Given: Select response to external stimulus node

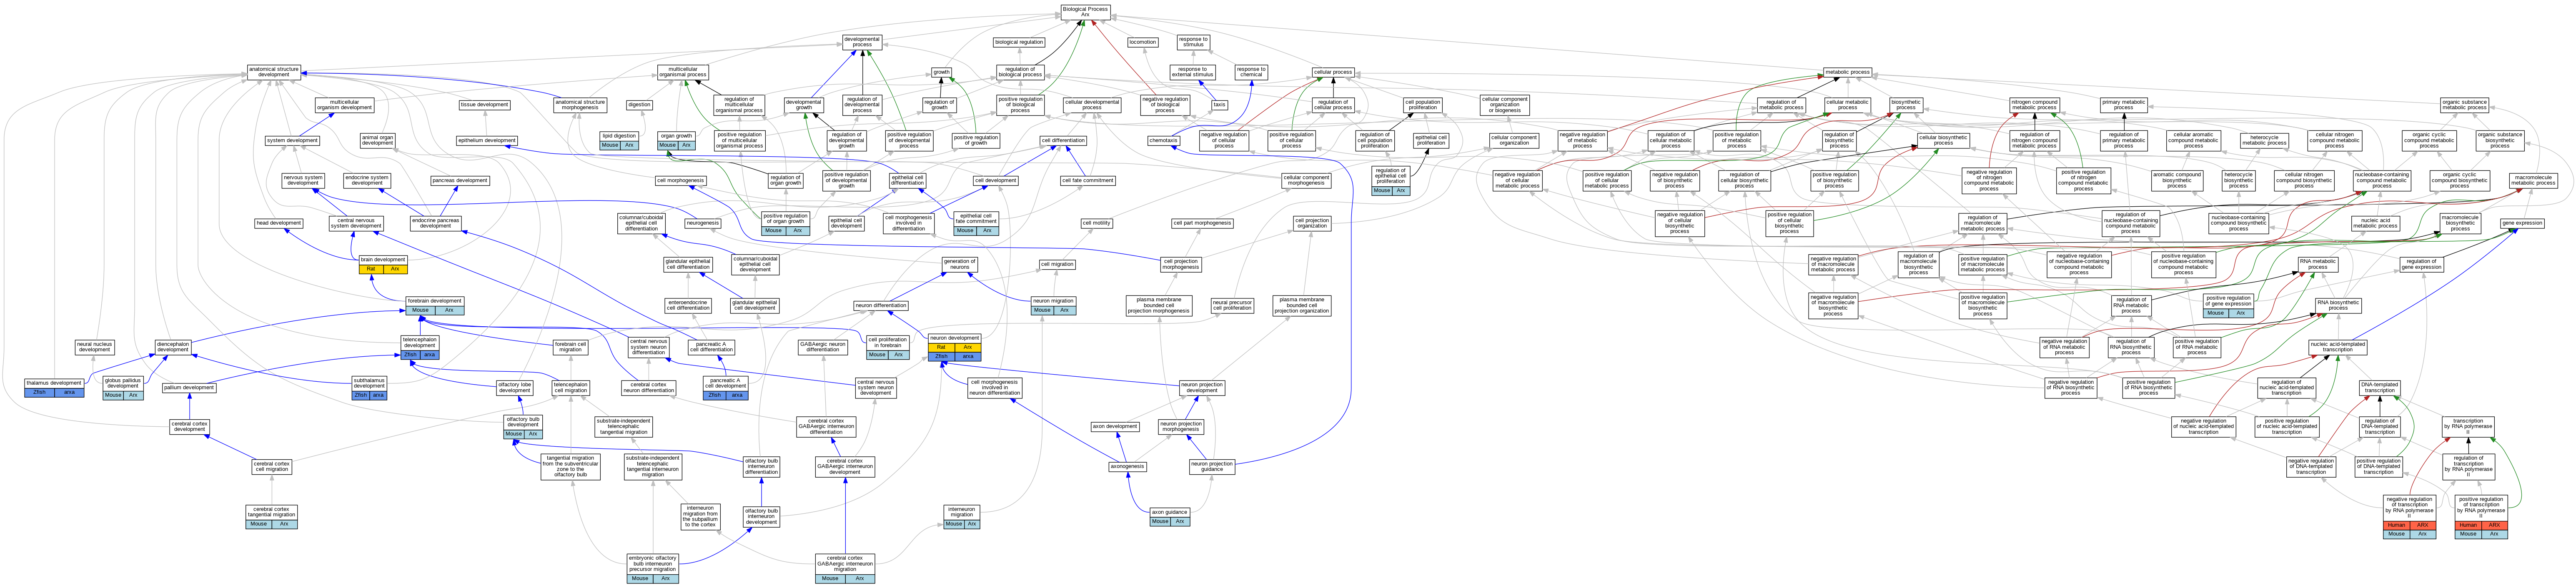Looking at the screenshot, I should [x=1192, y=72].
